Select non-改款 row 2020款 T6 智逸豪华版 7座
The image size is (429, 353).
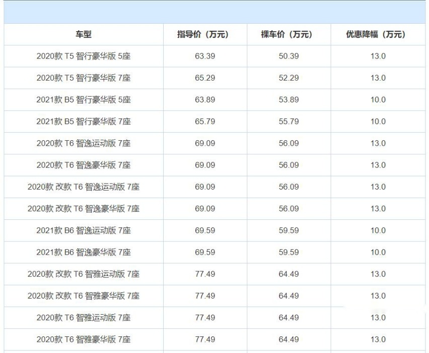point(84,165)
